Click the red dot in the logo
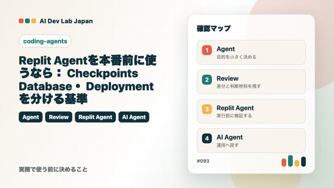334x188 pixels. coord(21,21)
